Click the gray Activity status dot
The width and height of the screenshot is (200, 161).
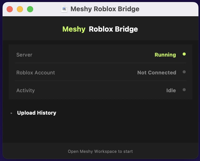(184, 90)
